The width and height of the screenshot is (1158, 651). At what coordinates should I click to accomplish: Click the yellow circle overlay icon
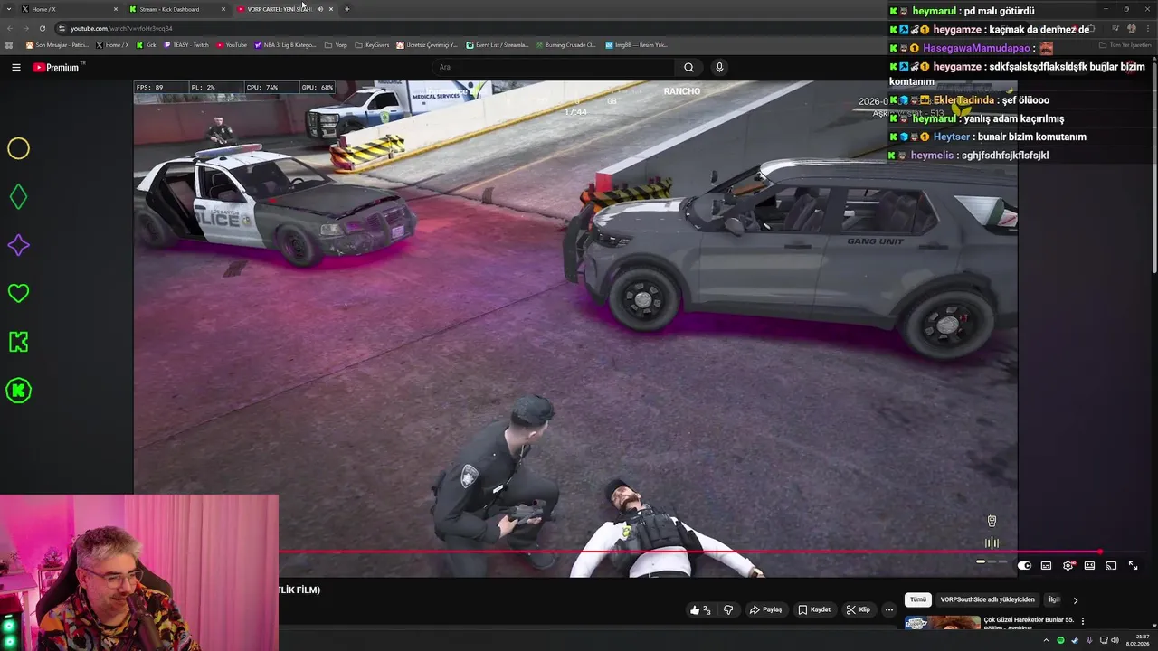[18, 148]
